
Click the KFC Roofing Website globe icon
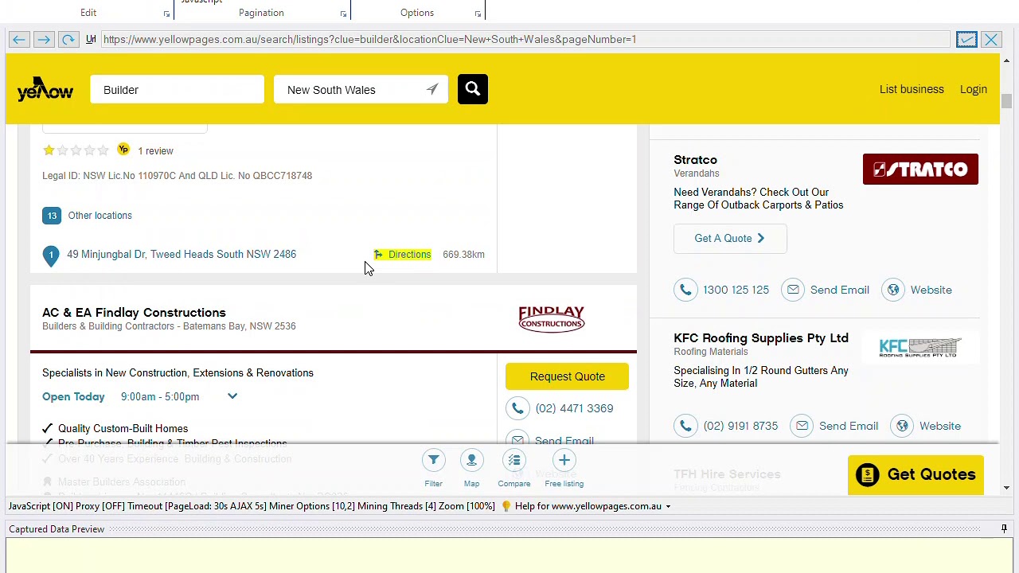pos(902,426)
